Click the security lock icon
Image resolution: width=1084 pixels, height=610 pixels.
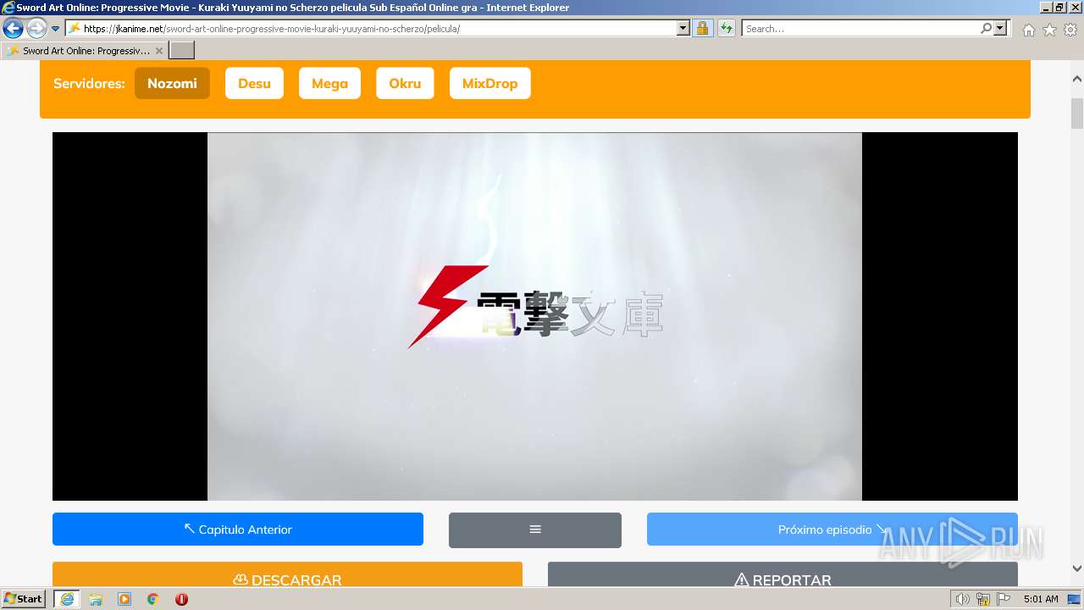(703, 29)
